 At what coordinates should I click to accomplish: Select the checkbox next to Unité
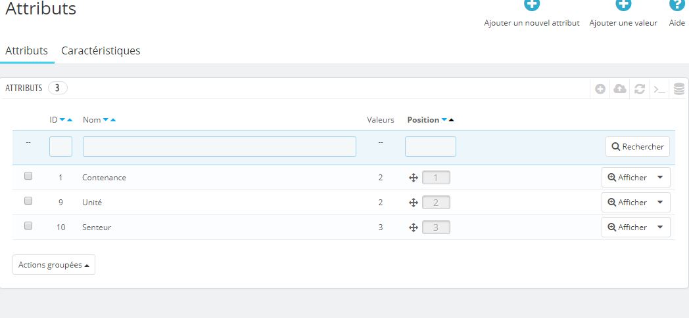[28, 201]
